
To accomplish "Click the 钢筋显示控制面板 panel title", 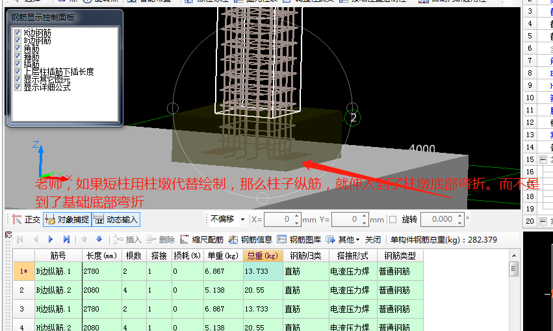I will tap(43, 18).
